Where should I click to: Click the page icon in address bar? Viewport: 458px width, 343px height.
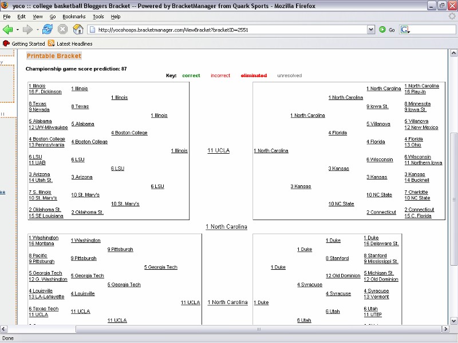(x=92, y=30)
